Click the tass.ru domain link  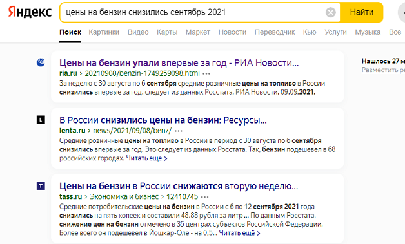[x=70, y=197]
